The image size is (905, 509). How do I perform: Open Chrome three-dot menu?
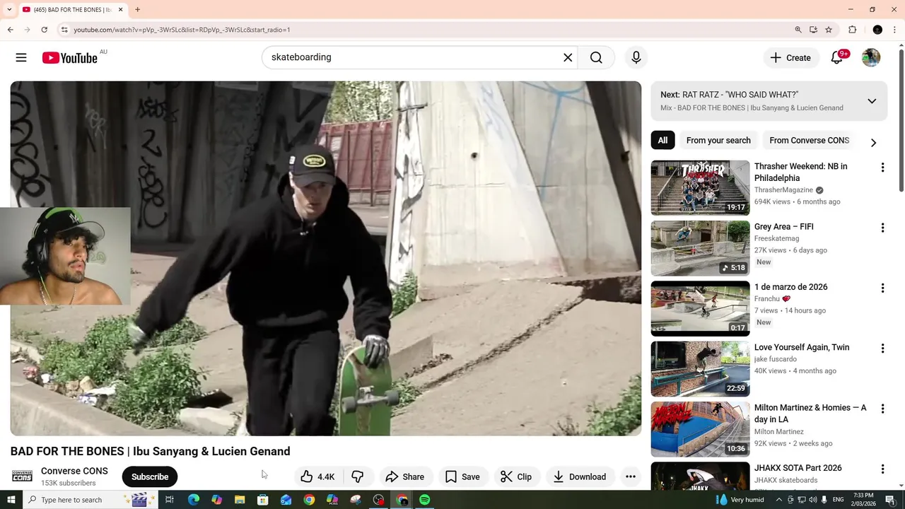coord(895,30)
